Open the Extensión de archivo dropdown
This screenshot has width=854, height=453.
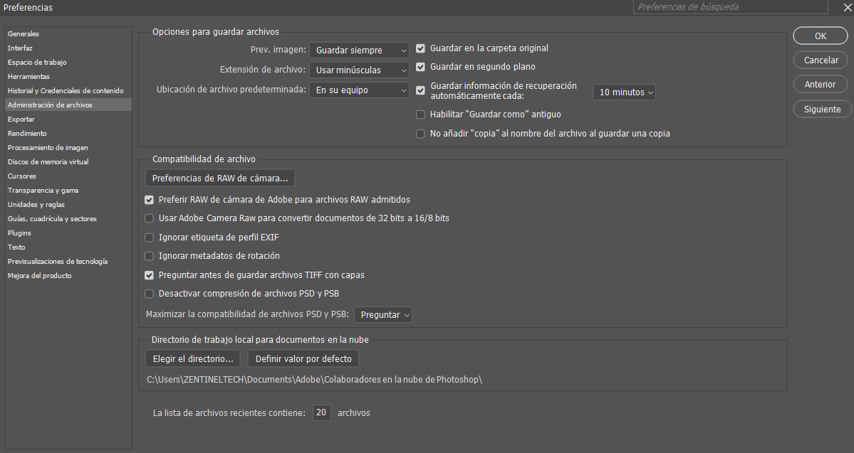(359, 70)
